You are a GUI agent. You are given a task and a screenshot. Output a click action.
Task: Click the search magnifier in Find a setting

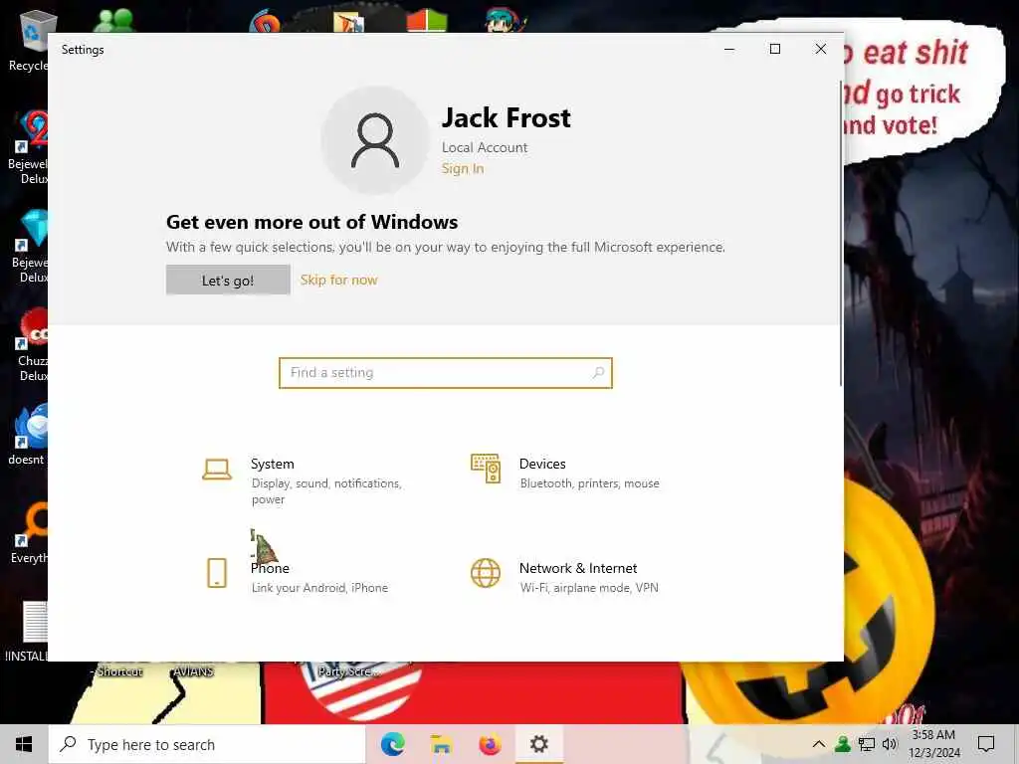598,373
